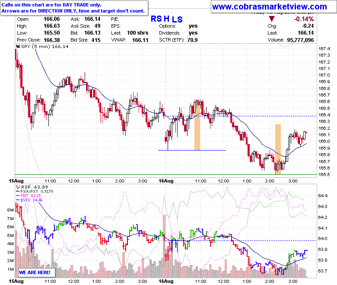Click the '15Aug' date marker on price chart axis

tap(16, 181)
